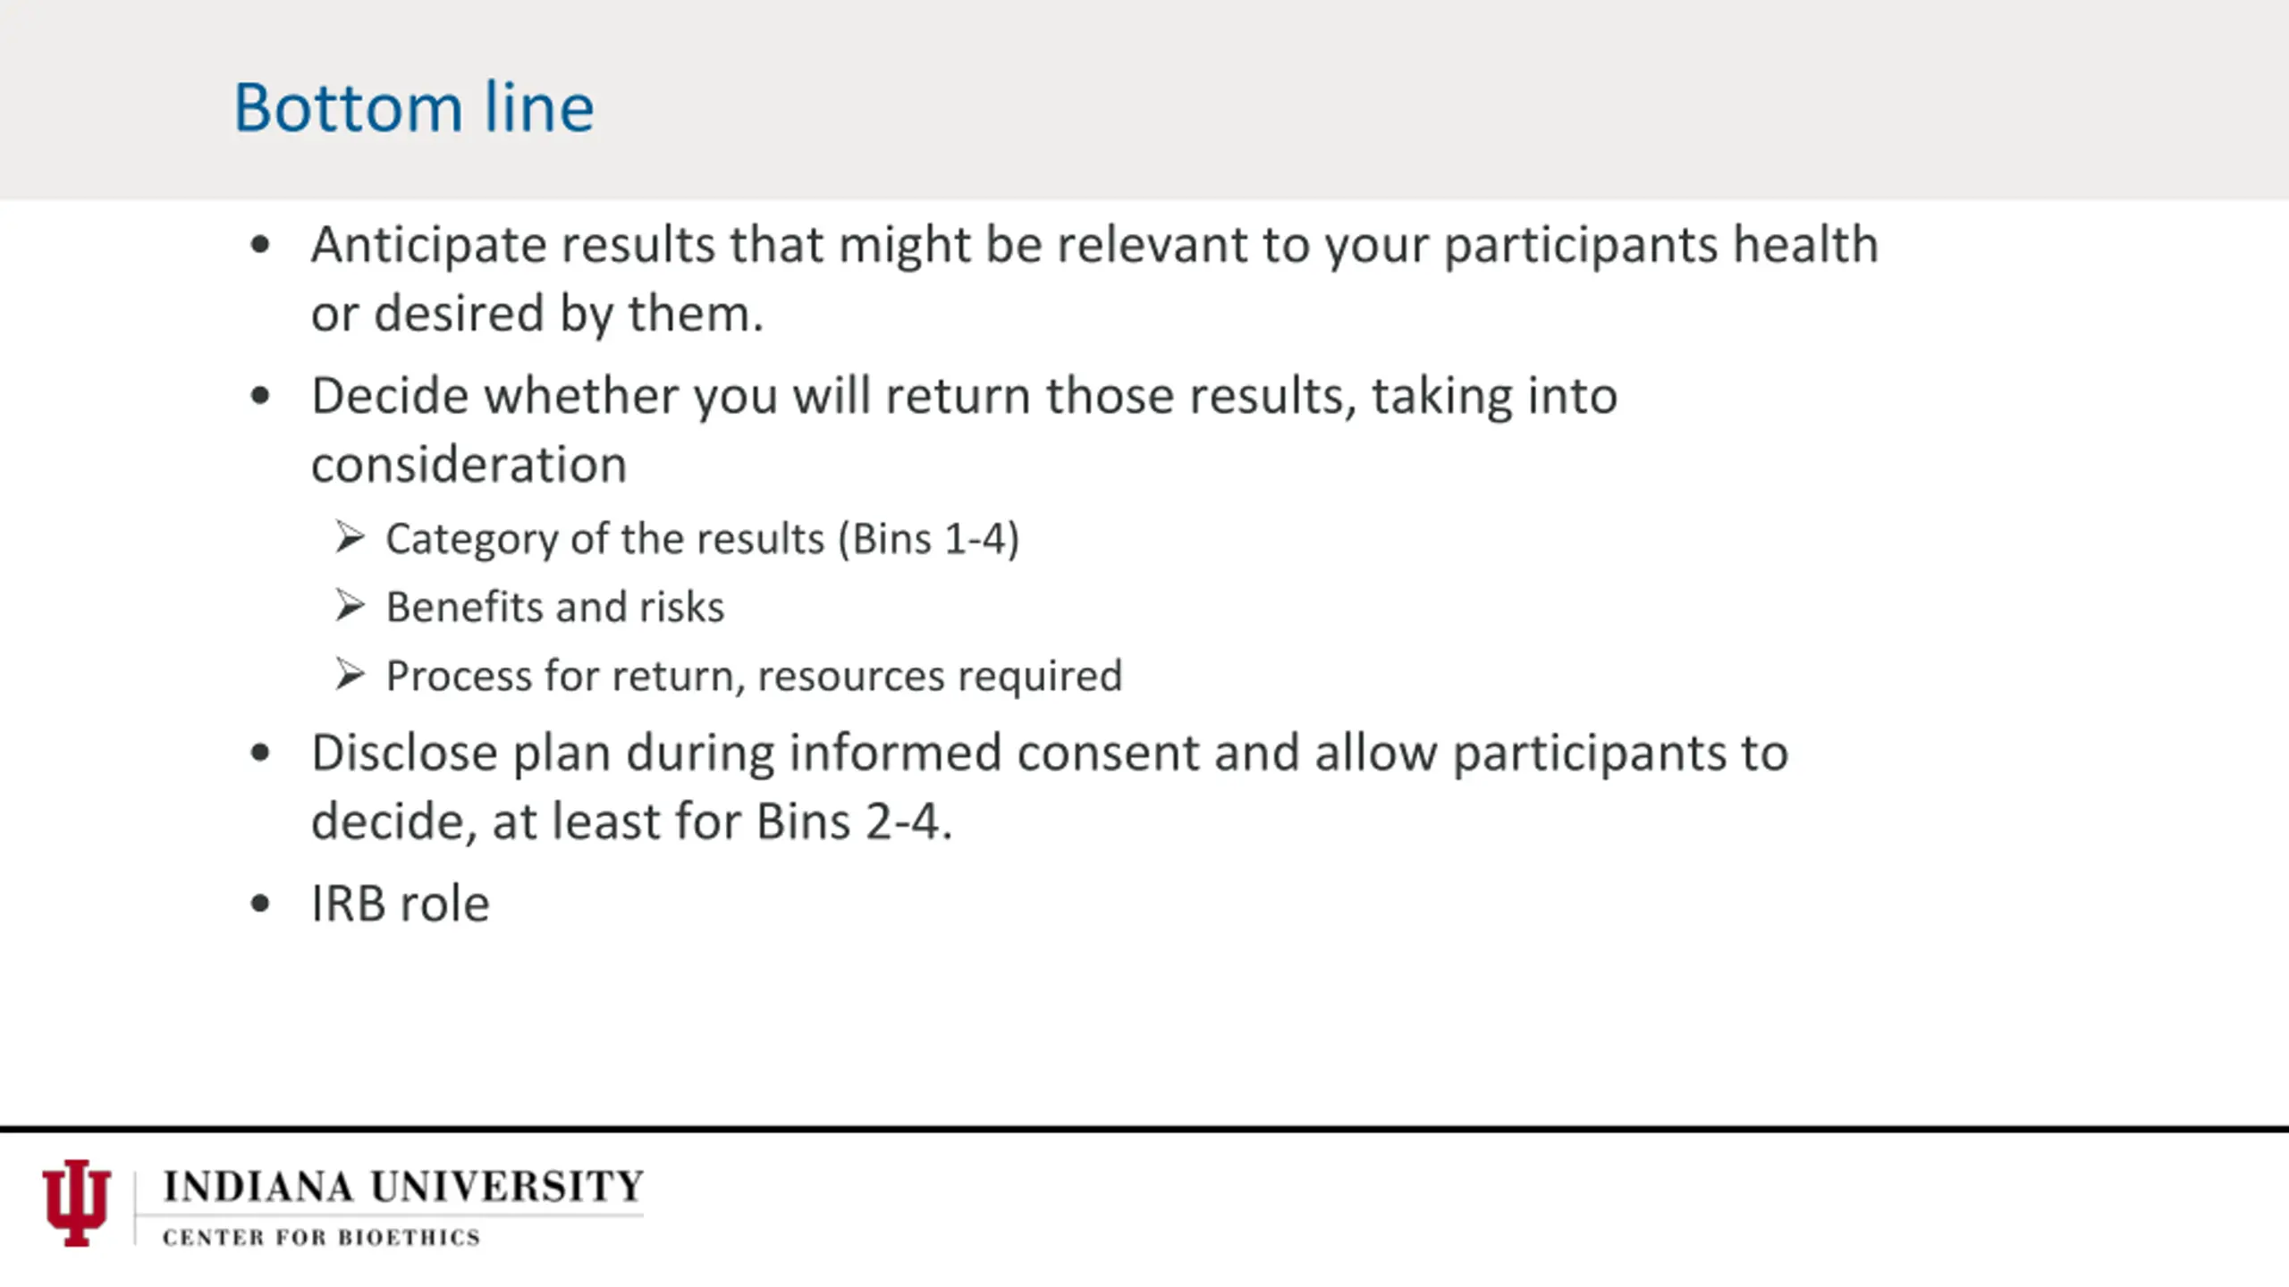Screen dimensions: 2289x1287
Task: Select the Bottom line slide title
Action: point(414,107)
